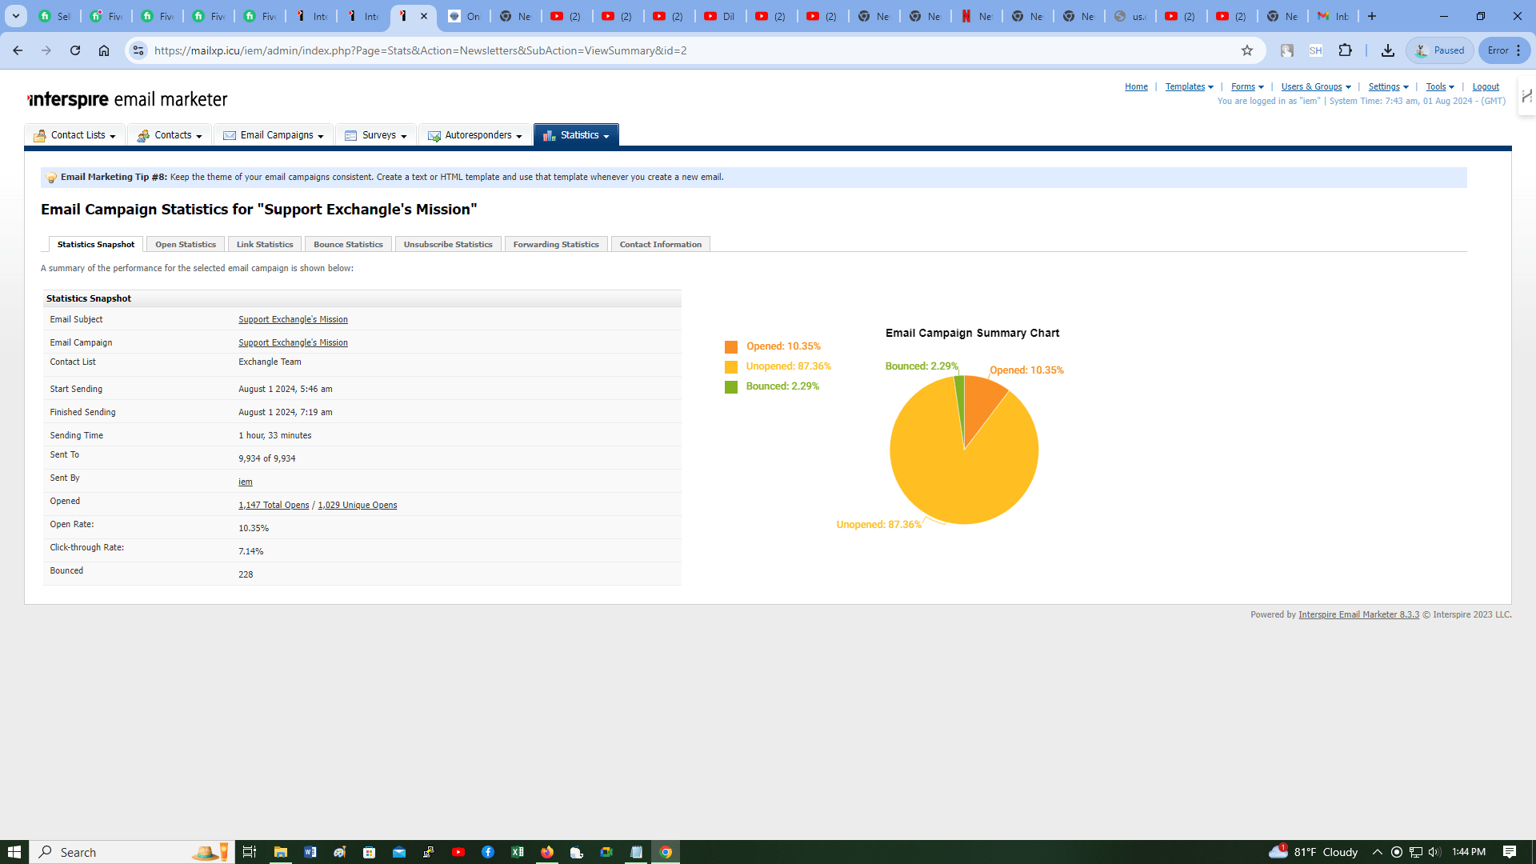Screen dimensions: 1536x864
Task: Switch to the Bounce Statistics tab
Action: [348, 244]
